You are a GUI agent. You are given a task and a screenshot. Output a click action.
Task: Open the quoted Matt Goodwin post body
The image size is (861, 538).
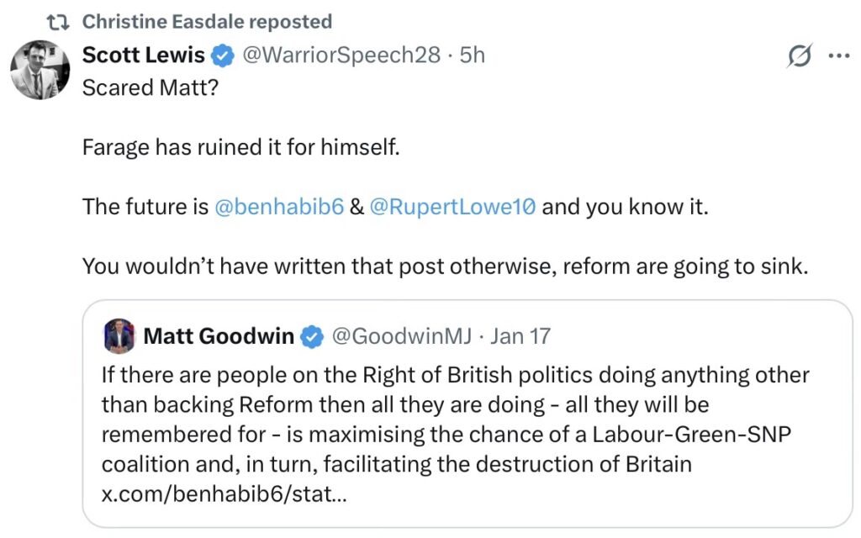[x=454, y=420]
